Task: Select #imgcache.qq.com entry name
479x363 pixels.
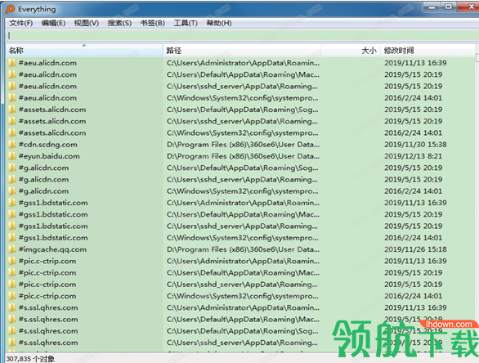Action: 52,249
